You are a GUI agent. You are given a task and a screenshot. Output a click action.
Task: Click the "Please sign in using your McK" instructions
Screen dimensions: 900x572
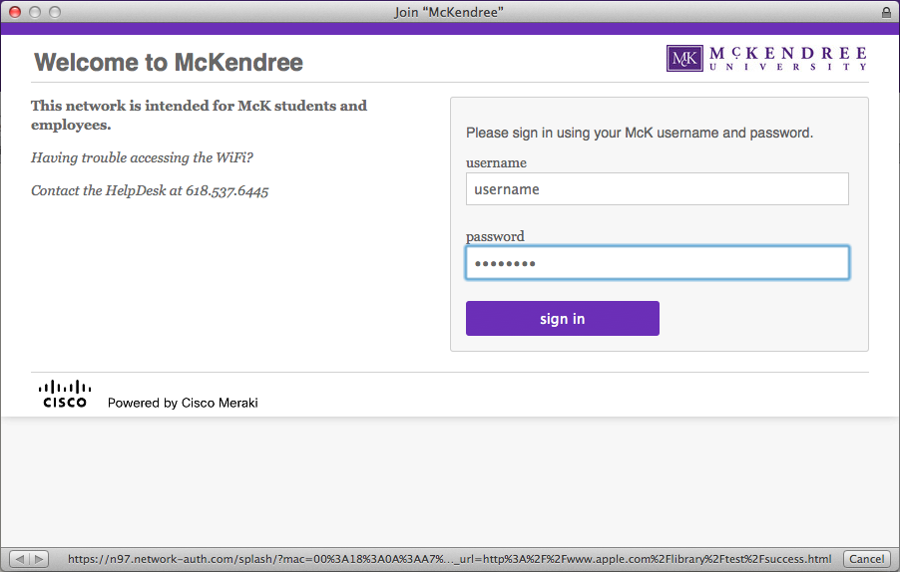tap(640, 133)
